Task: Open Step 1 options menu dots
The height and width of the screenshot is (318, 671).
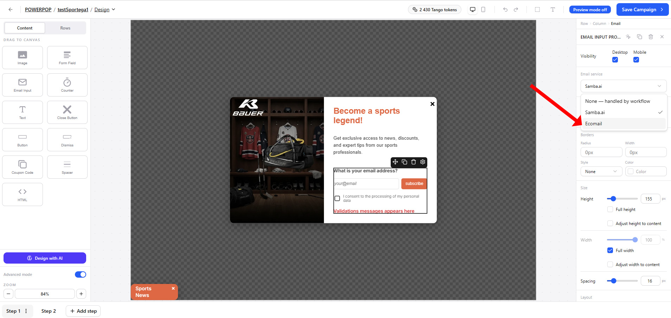Action: point(26,311)
